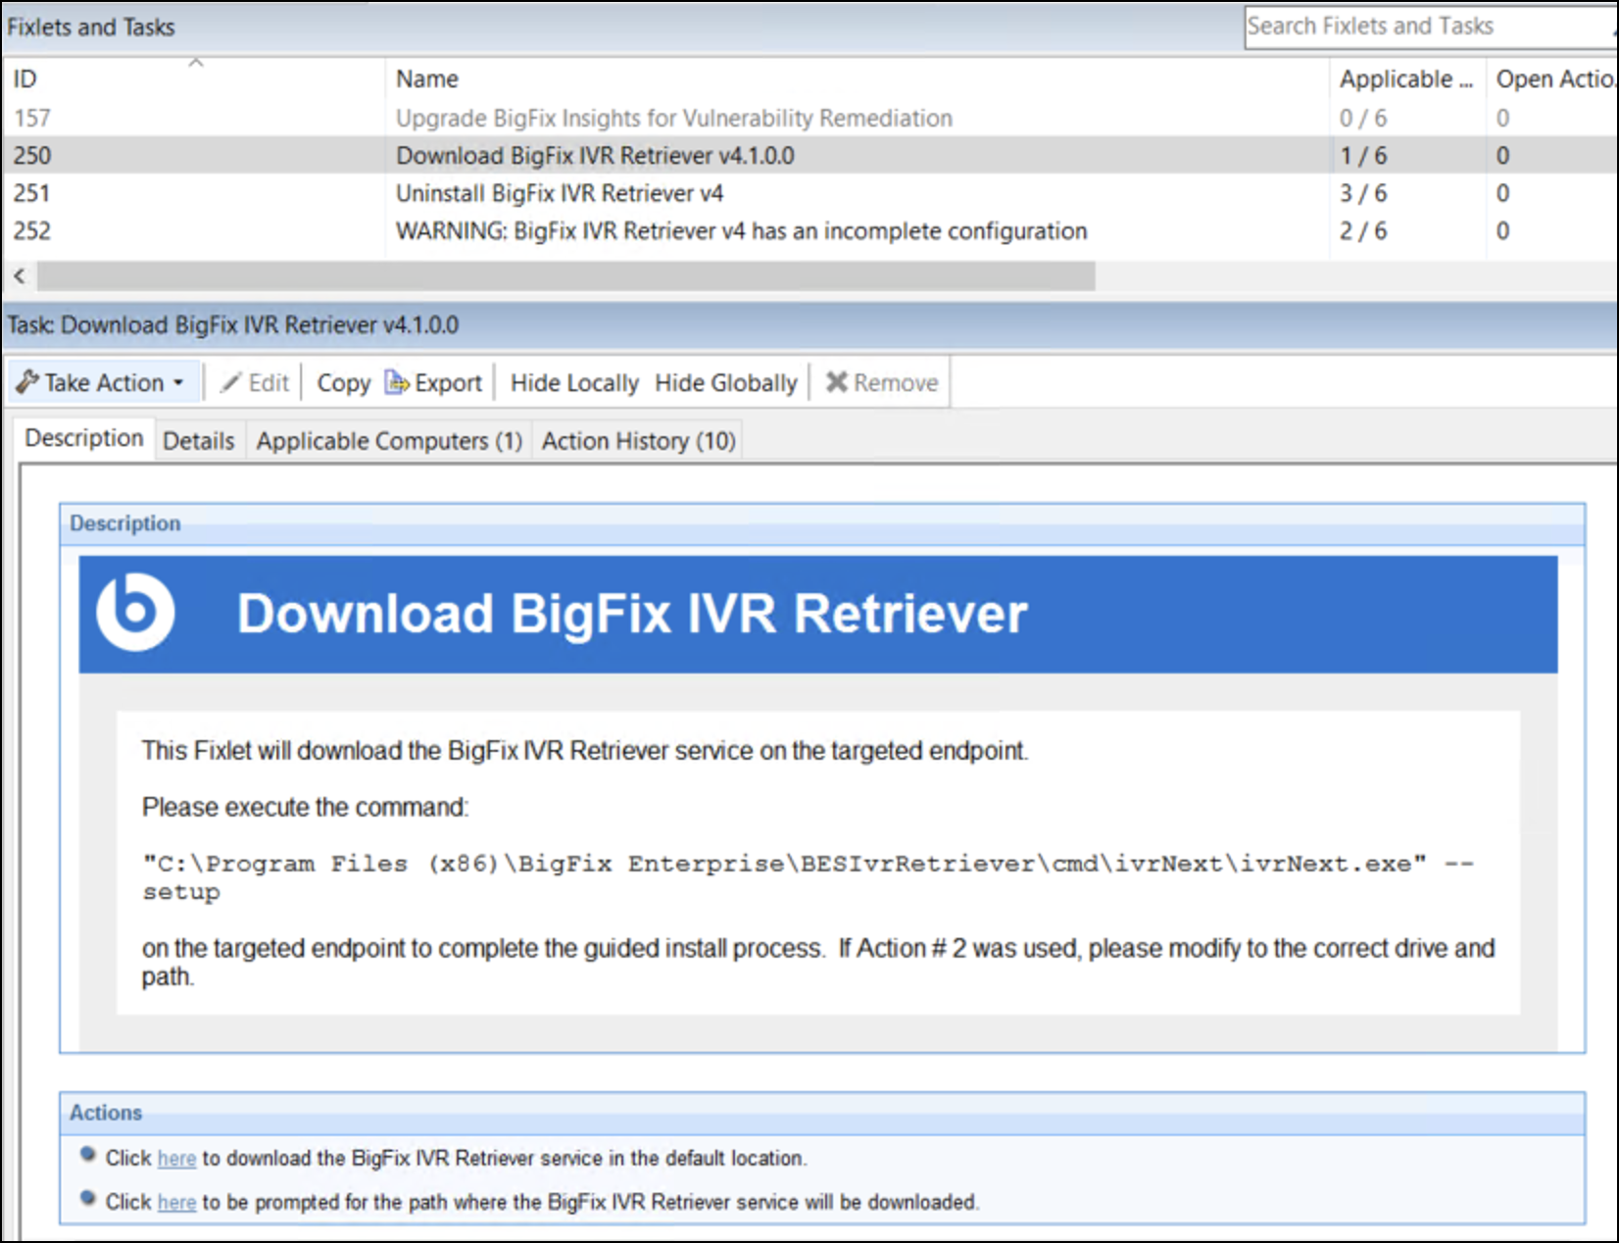Click the Download BigFix IVR Retriever banner heading
This screenshot has width=1619, height=1243.
pos(632,614)
